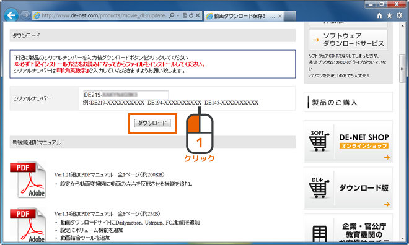409x245 pixels.
Task: Click text 動画結合ツールを追加
Action: 86,238
